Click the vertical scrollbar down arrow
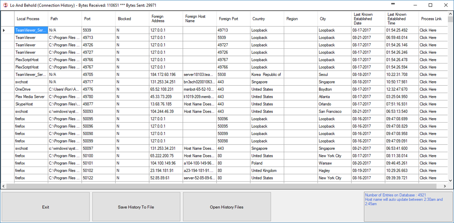This screenshot has height=223, width=454. pos(450,180)
